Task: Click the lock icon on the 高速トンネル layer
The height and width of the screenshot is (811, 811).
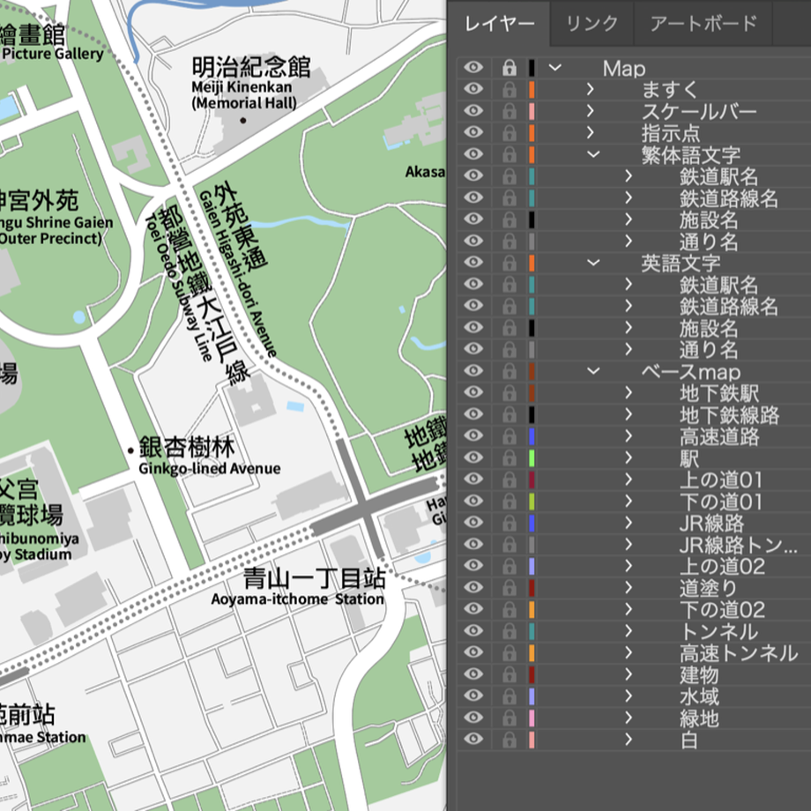Action: coord(509,653)
